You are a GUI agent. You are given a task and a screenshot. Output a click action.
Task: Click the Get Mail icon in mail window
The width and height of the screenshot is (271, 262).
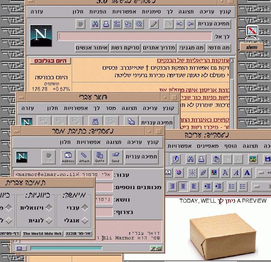point(131,121)
